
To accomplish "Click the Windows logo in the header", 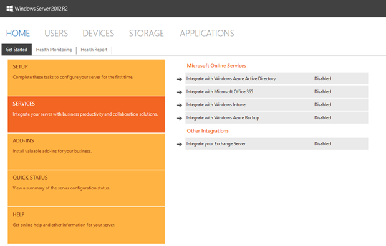I will point(9,9).
